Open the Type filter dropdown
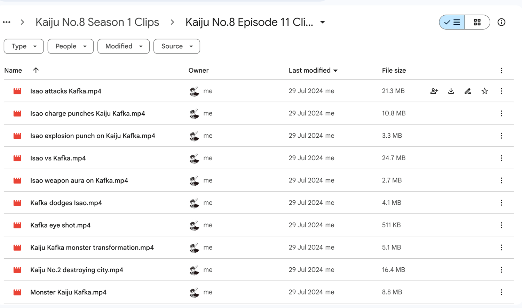The image size is (522, 308). point(24,46)
